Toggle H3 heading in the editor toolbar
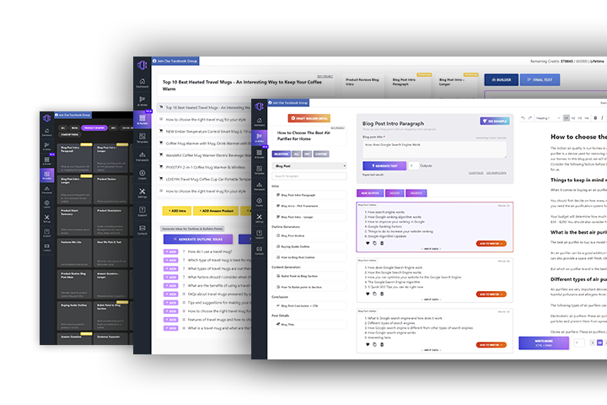607x405 pixels. point(580,118)
